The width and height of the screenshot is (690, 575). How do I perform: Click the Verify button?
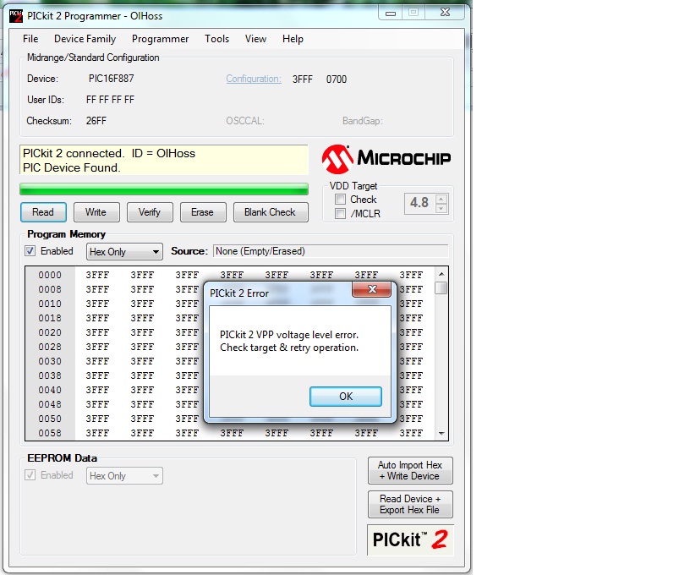coord(150,212)
